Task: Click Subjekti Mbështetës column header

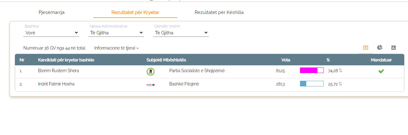Action: coord(166,60)
